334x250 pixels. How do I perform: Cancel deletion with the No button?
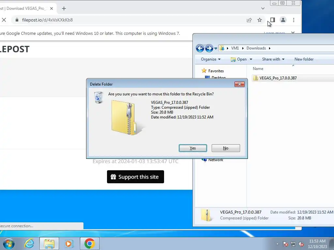click(x=226, y=148)
